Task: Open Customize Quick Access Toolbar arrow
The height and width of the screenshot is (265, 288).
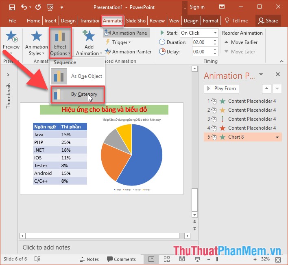Action: click(x=61, y=7)
